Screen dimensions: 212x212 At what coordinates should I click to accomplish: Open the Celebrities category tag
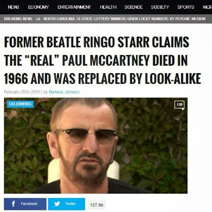tap(20, 104)
